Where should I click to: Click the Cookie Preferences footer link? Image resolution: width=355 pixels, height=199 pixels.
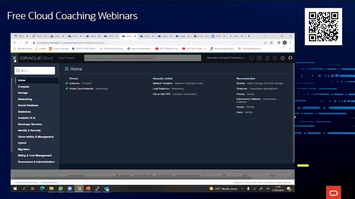(49, 182)
